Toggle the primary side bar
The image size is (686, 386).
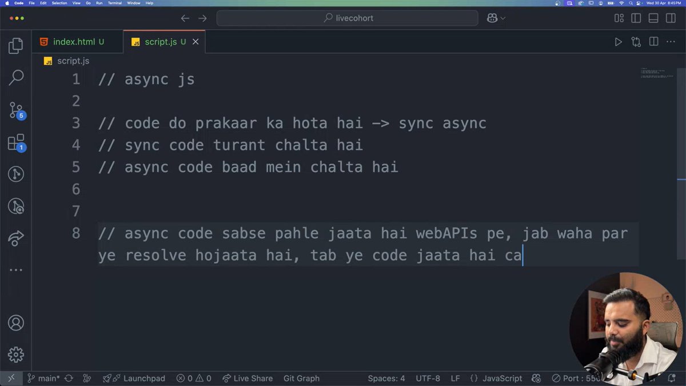(636, 18)
